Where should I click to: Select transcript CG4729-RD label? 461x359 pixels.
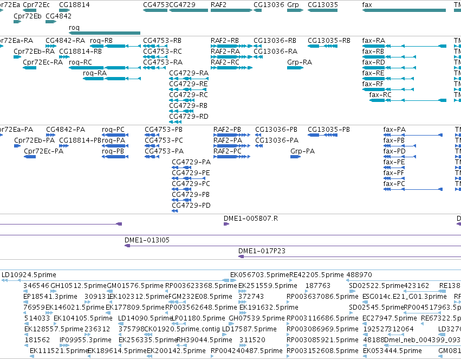coord(189,117)
